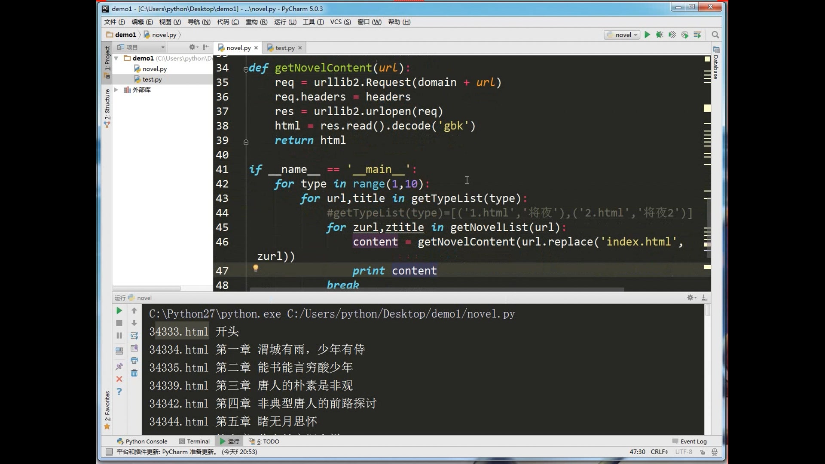Image resolution: width=825 pixels, height=464 pixels.
Task: Pin the run tab with pin icon
Action: coord(119,366)
